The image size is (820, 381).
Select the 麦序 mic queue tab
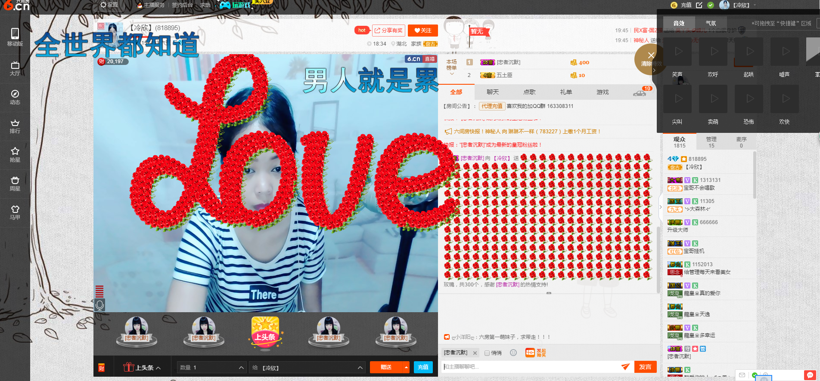click(741, 142)
